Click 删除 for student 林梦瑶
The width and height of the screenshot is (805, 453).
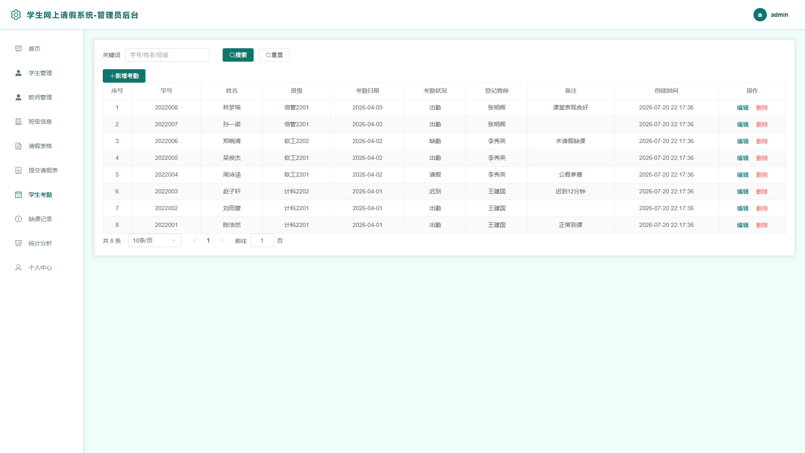point(762,108)
